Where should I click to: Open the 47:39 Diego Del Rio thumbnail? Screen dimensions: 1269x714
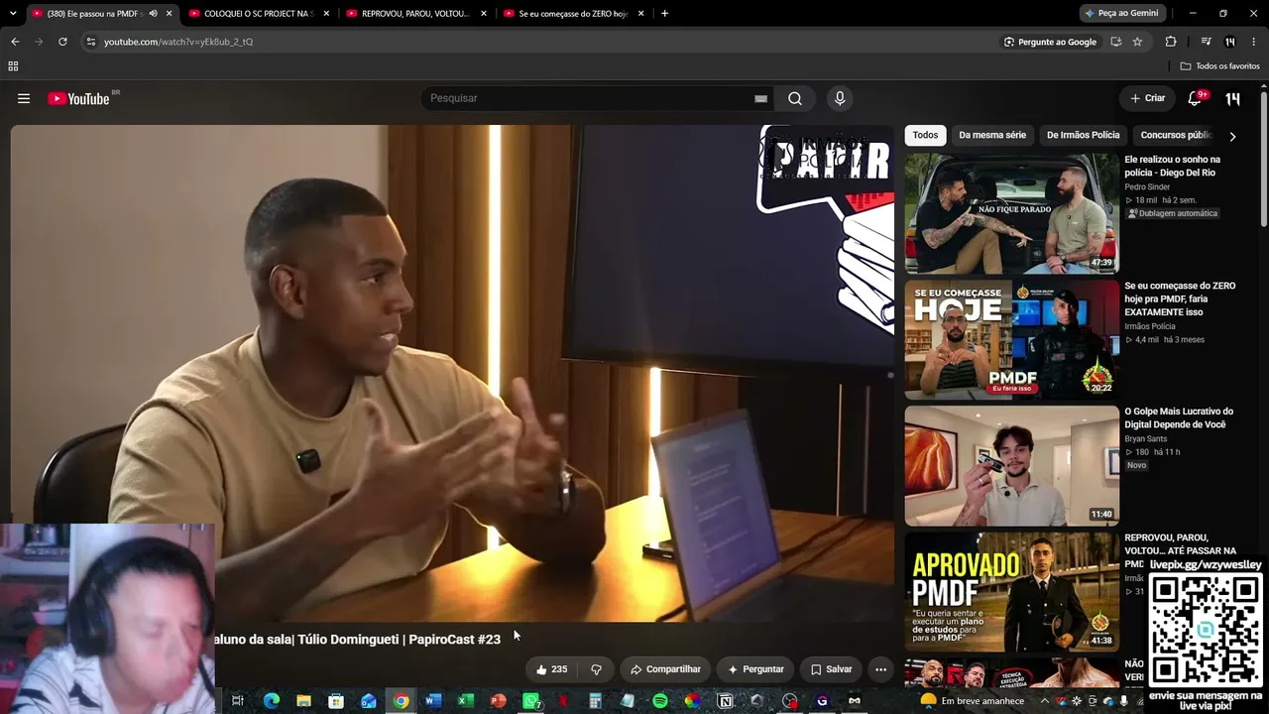pos(1011,213)
